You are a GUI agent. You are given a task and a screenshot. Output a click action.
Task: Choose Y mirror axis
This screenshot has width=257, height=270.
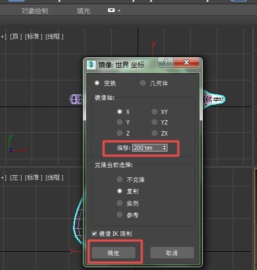pos(120,122)
